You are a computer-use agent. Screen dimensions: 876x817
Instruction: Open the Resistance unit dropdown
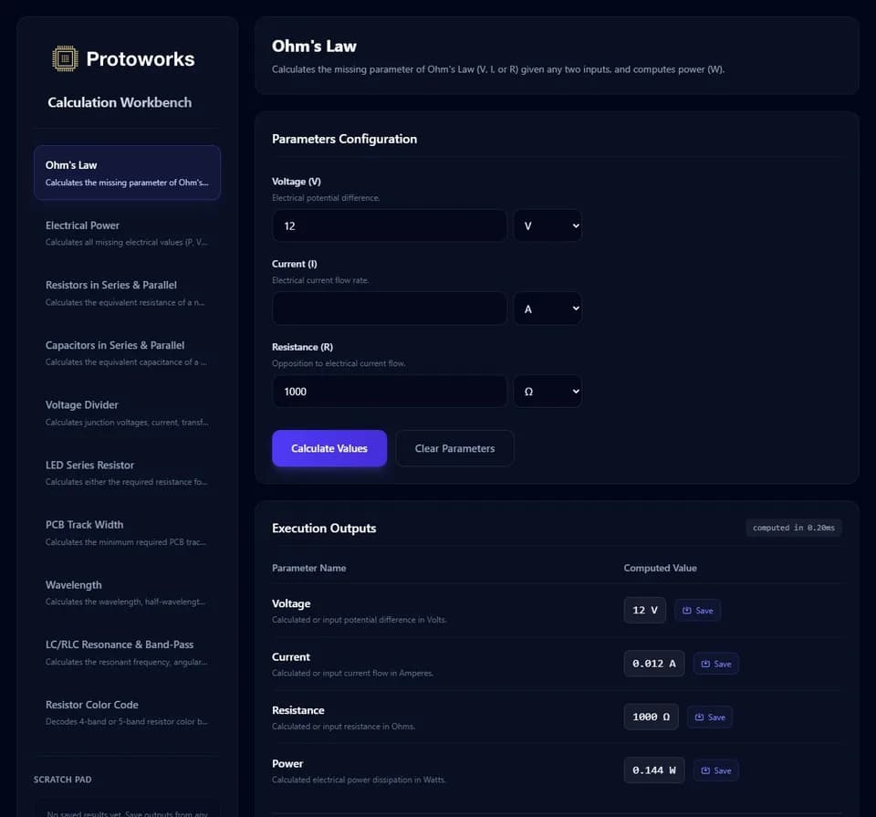point(547,392)
